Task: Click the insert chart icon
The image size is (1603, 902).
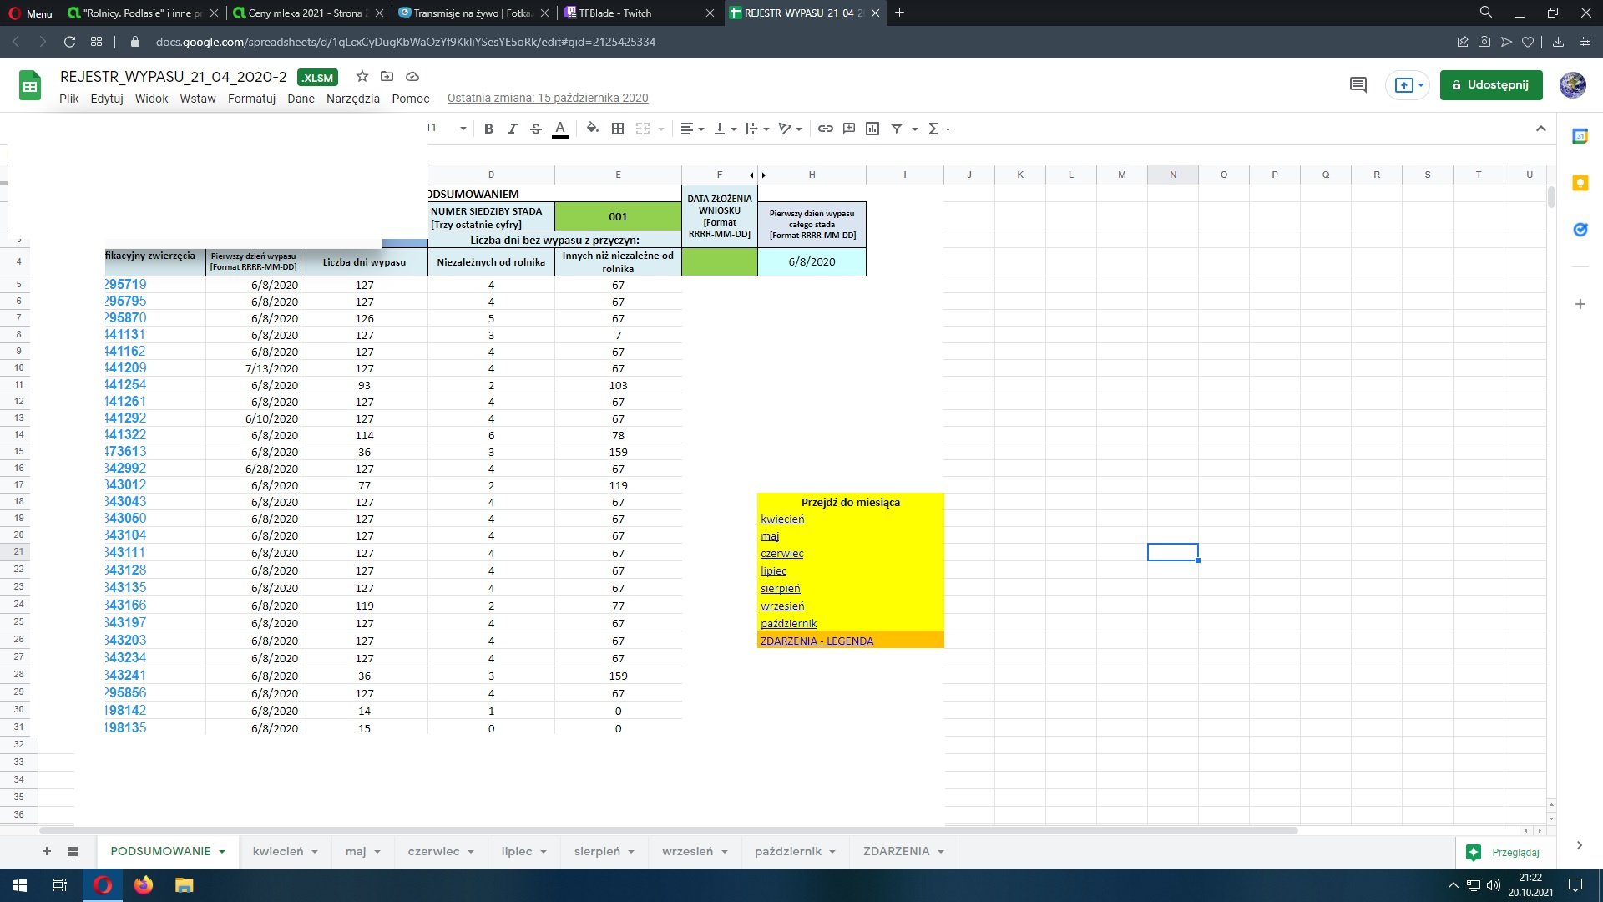Action: click(872, 129)
